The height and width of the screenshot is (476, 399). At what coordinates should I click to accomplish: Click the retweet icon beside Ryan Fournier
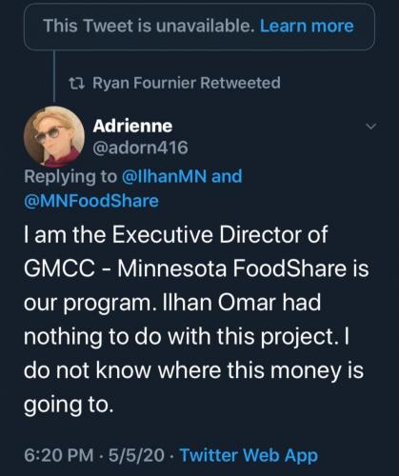tap(76, 83)
